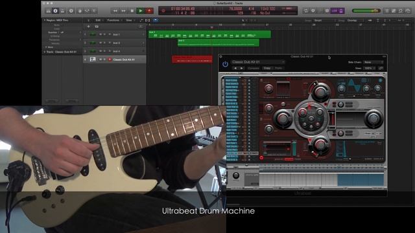Image resolution: width=415 pixels, height=233 pixels.
Task: Toggle the Tuner button in control bar
Action: (313, 11)
